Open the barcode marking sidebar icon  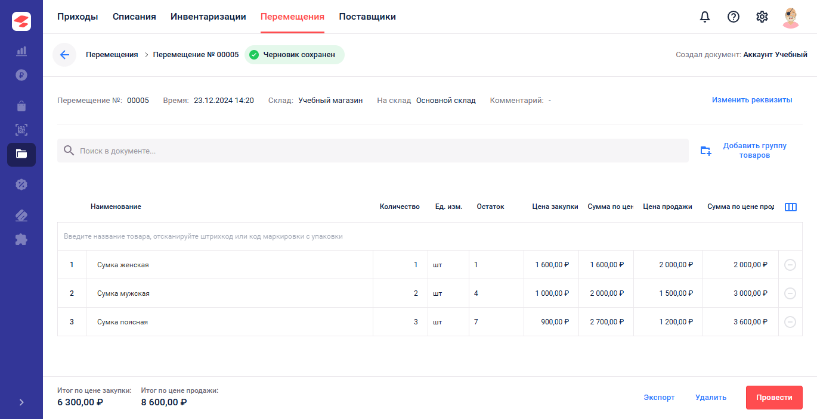(x=21, y=130)
